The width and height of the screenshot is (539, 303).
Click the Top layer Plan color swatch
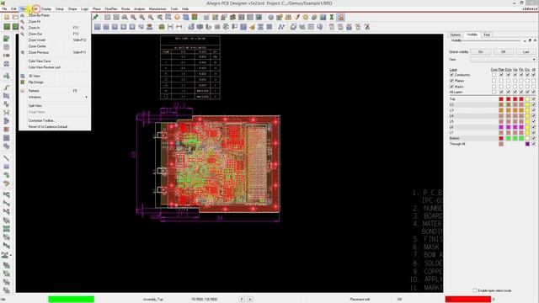coord(501,99)
